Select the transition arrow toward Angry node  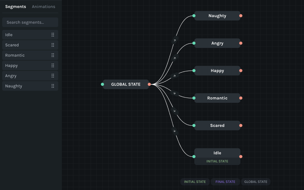point(174,58)
